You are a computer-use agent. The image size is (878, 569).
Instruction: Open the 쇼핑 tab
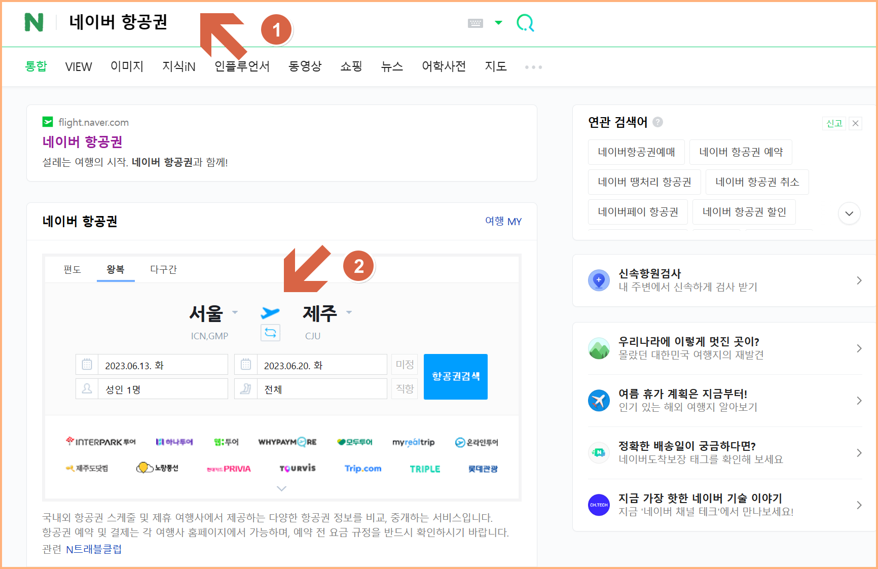pyautogui.click(x=351, y=66)
